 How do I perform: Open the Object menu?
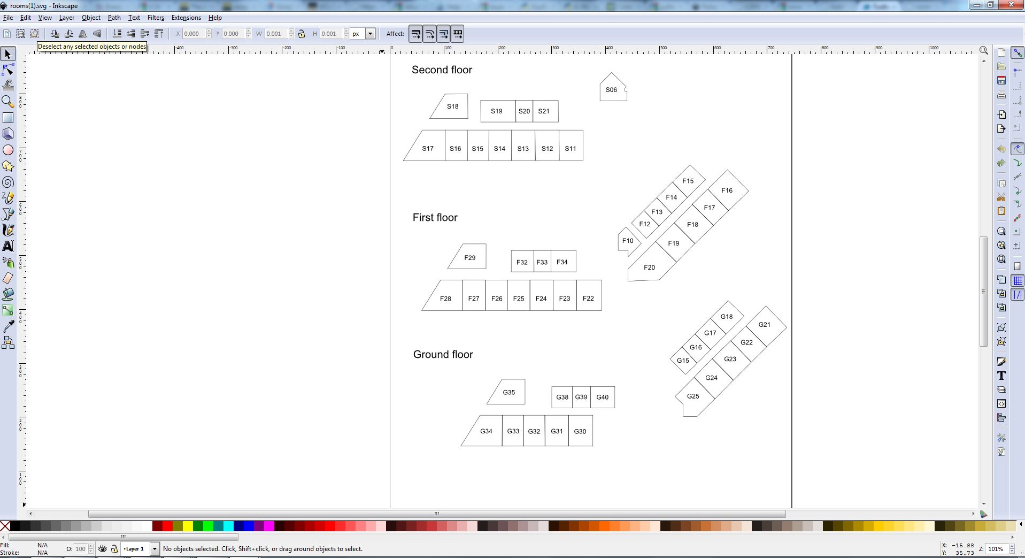pos(91,18)
